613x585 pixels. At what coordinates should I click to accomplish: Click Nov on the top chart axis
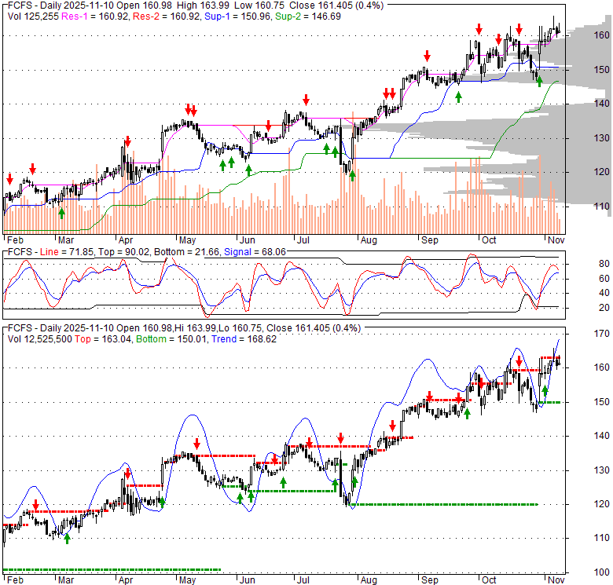[x=556, y=240]
